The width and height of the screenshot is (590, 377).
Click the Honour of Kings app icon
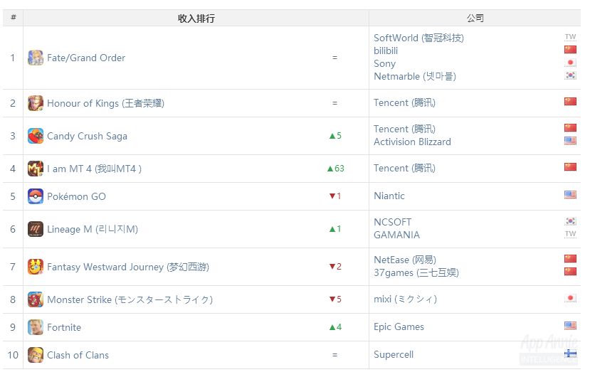coord(35,103)
